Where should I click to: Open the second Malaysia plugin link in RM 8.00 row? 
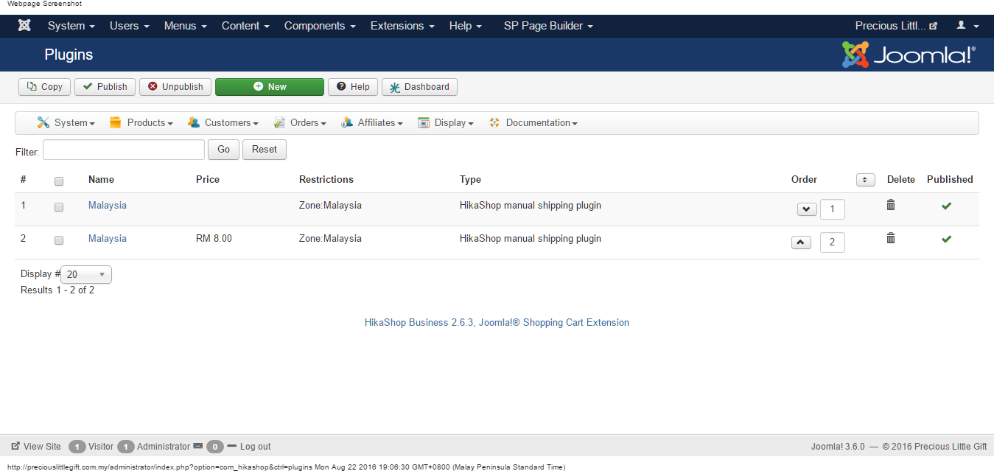tap(108, 239)
